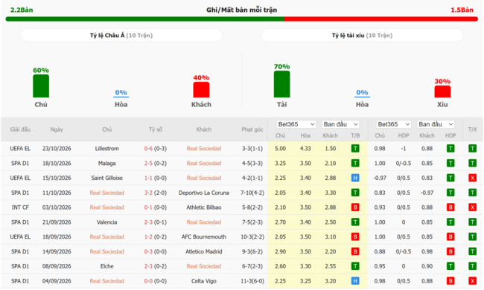Image resolution: width=484 pixels, height=290 pixels.
Task: Click green section of goals scored/conceded bar
Action: (x=144, y=19)
